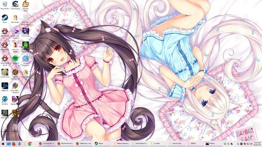
Task: Select the Steam desktop icon
Action: click(5, 18)
